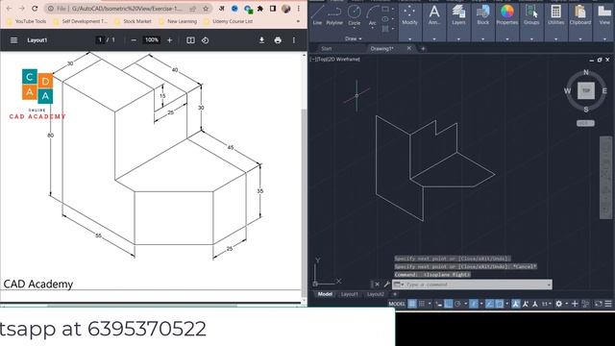
Task: Switch to the Start tab
Action: [327, 49]
